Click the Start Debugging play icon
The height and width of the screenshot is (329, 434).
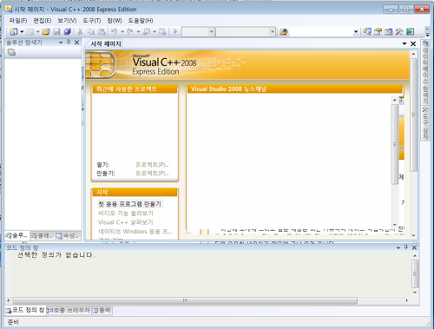pos(175,31)
